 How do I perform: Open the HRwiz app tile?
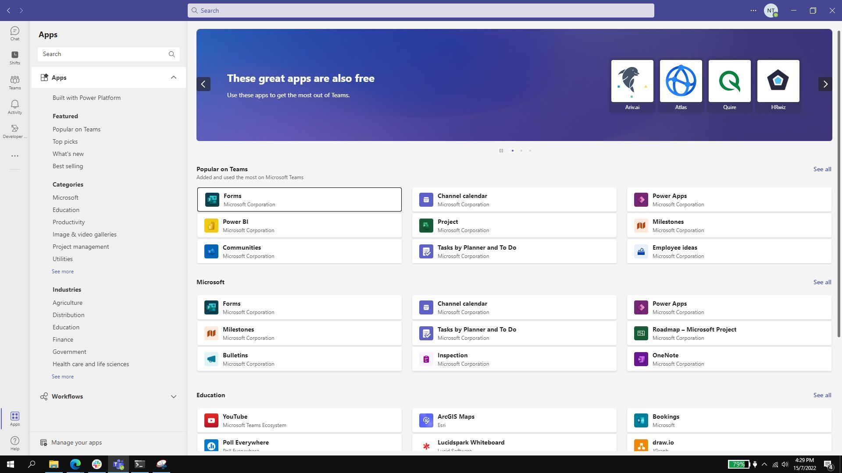click(778, 86)
